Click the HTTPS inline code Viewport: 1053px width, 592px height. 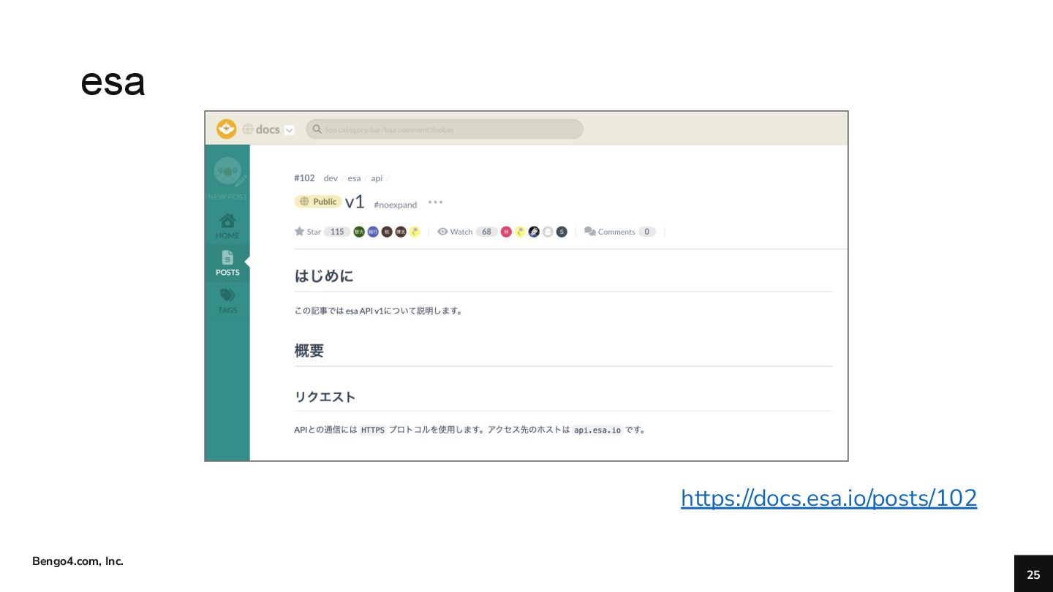tap(372, 430)
